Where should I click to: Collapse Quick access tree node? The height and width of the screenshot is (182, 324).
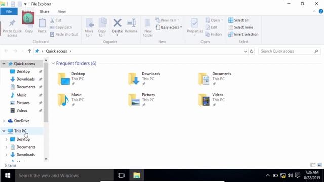click(4, 64)
